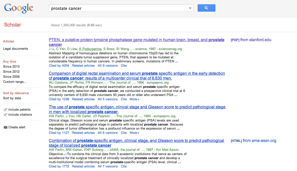Toggle the include citations checkbox
The height and width of the screenshot is (171, 297).
(x=5, y=115)
